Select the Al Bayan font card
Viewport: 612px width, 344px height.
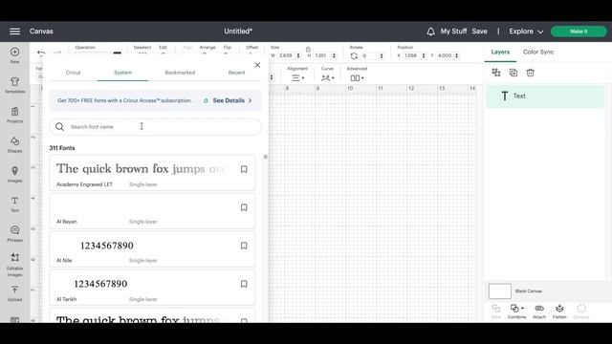(152, 211)
